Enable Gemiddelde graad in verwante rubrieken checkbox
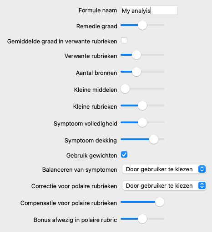212x232 pixels. (x=124, y=40)
